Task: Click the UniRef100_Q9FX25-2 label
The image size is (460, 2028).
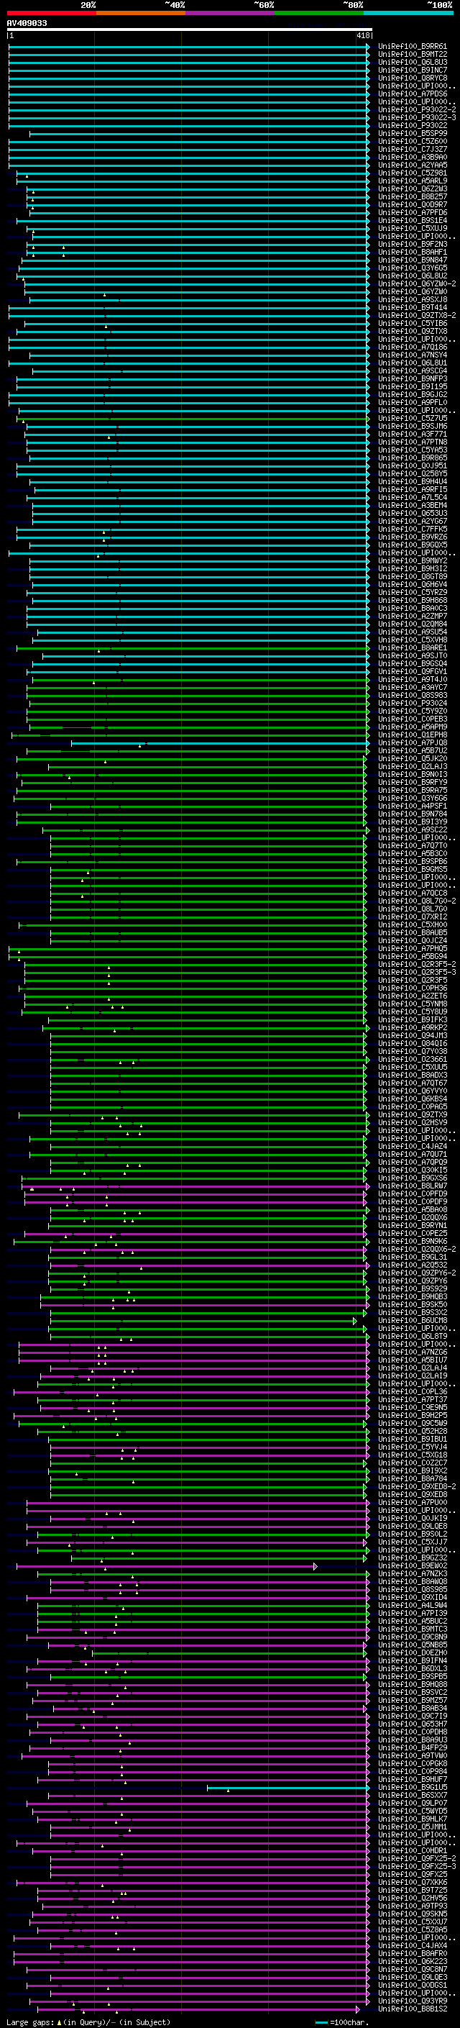Action: pos(417,1859)
